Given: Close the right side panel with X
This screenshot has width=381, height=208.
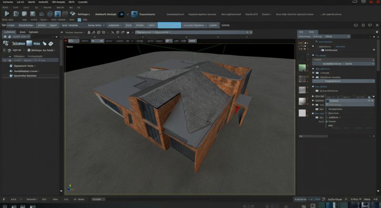Looking at the screenshot, I should tap(377, 32).
